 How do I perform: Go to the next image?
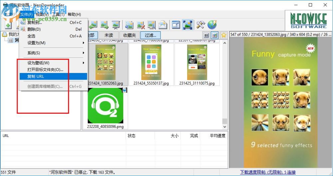pyautogui.click(x=105, y=25)
